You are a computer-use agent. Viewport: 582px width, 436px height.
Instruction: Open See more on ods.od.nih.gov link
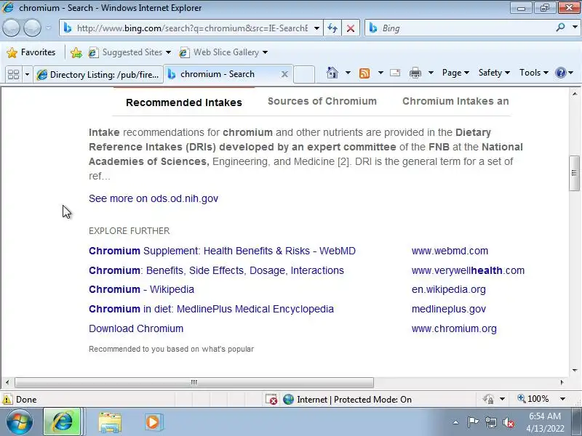[x=154, y=198]
